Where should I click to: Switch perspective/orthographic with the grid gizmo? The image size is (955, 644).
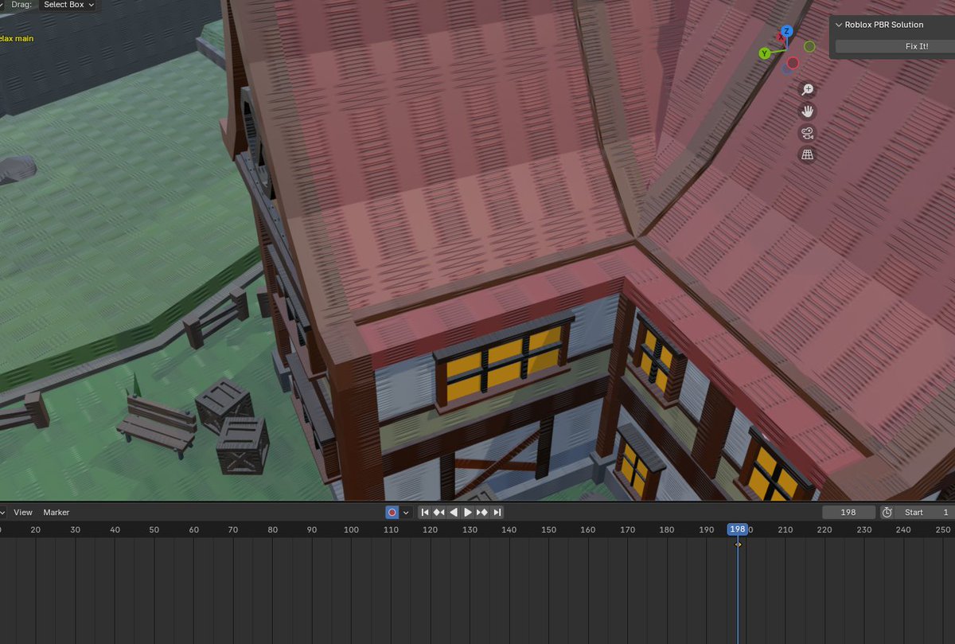pyautogui.click(x=807, y=154)
